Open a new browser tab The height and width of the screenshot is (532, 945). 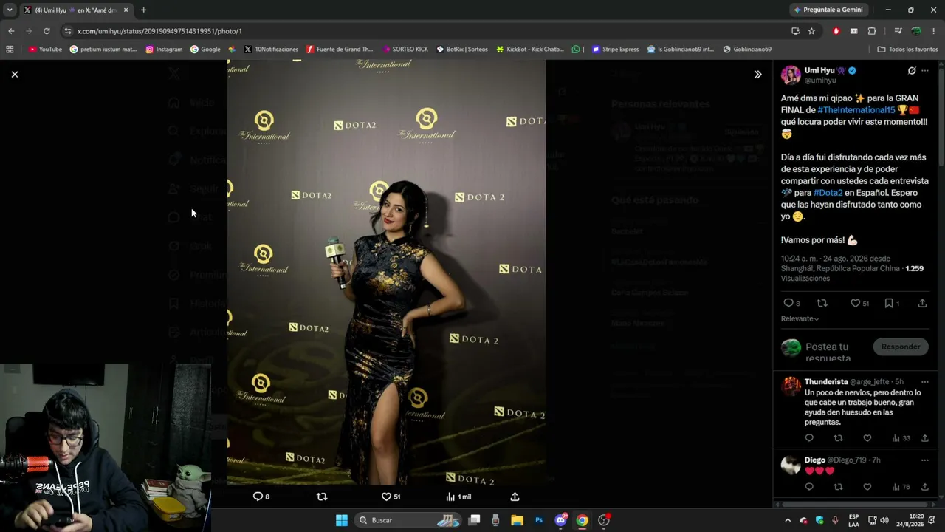point(143,10)
